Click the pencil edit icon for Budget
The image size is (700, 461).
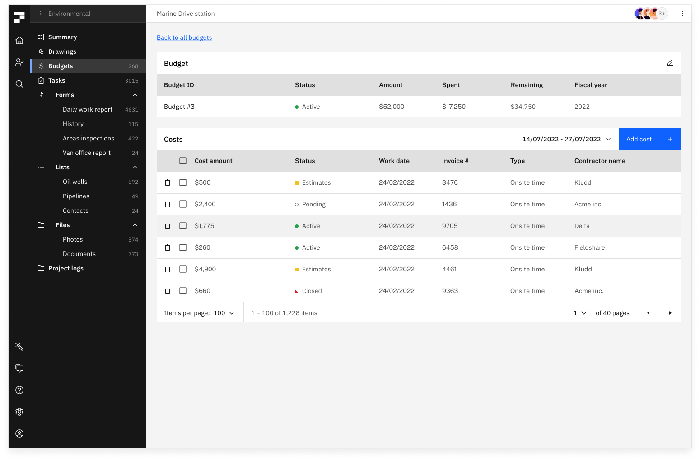(x=670, y=63)
